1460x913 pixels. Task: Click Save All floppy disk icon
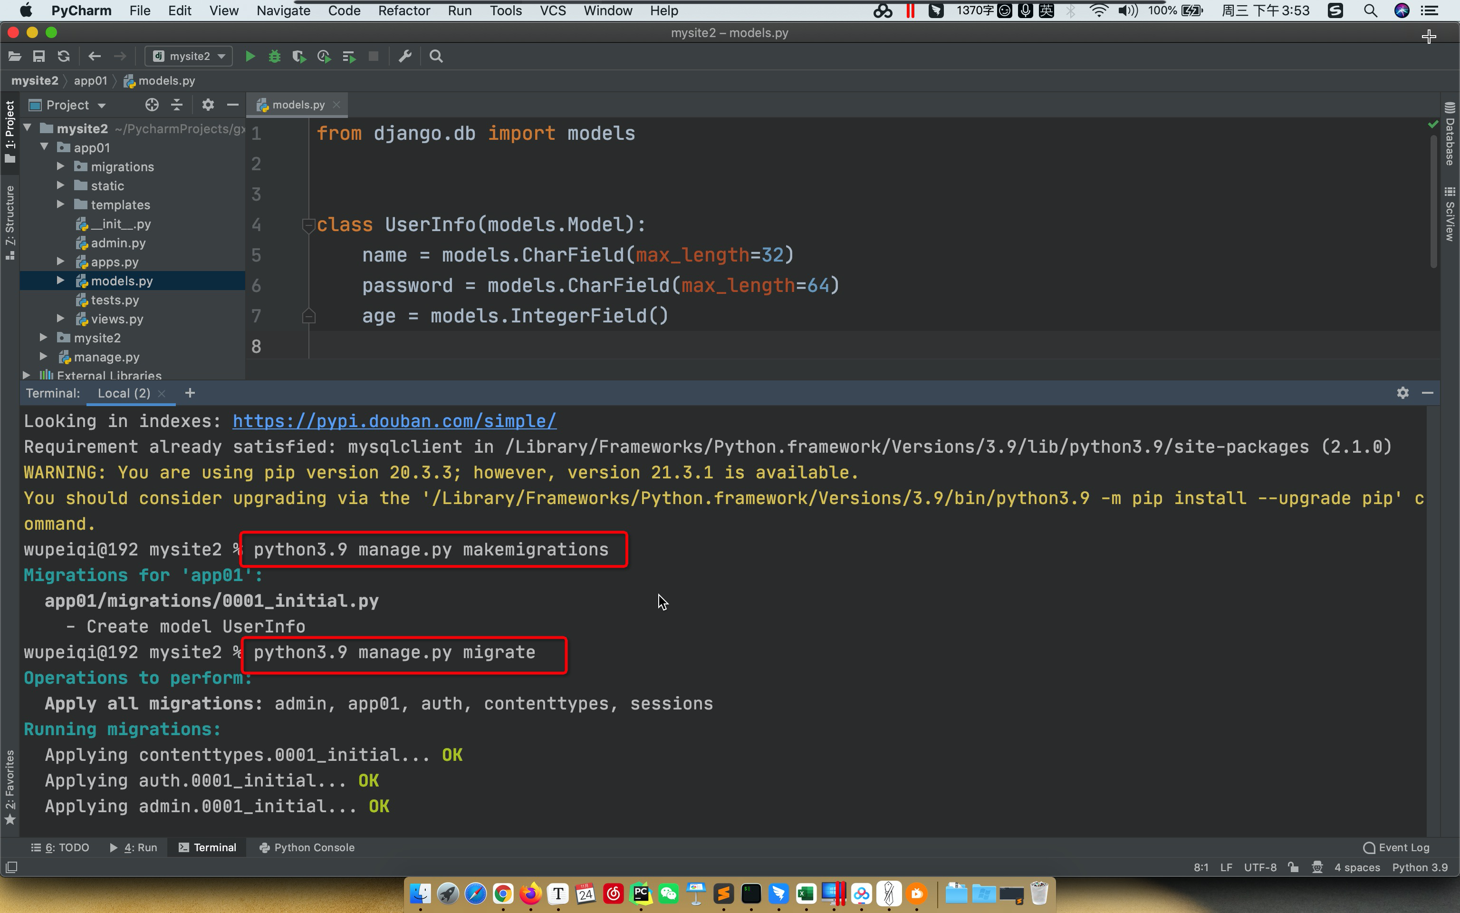tap(38, 56)
